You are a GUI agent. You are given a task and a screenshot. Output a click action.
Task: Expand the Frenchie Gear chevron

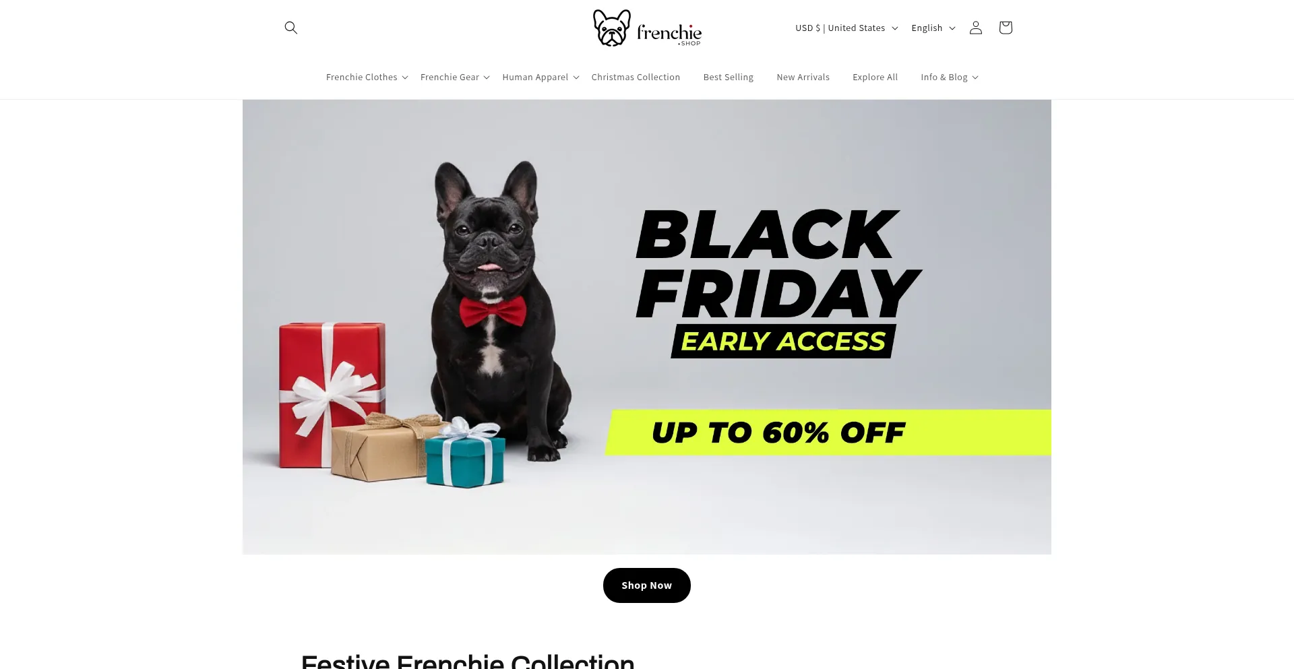487,77
